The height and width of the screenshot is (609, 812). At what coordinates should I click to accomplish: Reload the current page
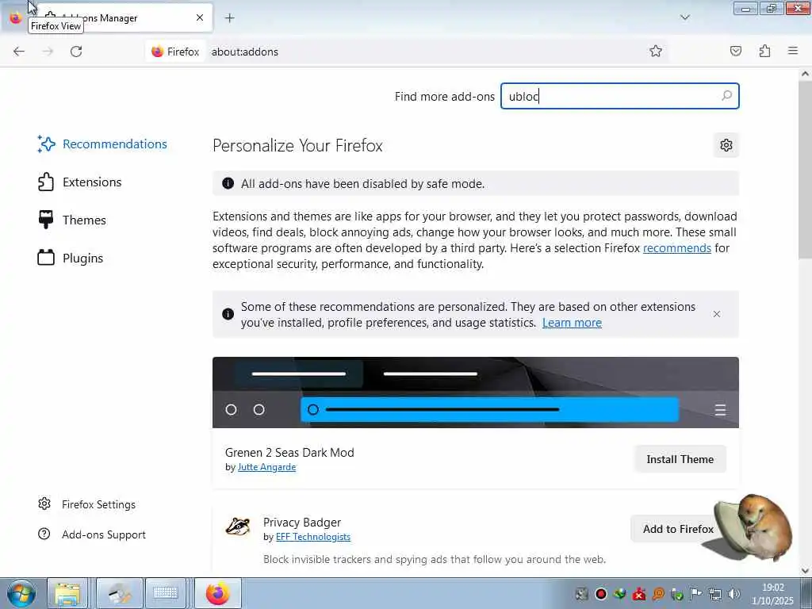click(x=76, y=52)
